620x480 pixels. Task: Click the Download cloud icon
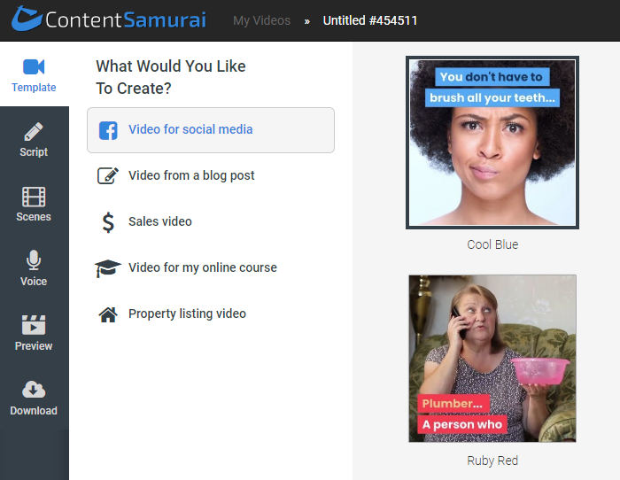34,390
